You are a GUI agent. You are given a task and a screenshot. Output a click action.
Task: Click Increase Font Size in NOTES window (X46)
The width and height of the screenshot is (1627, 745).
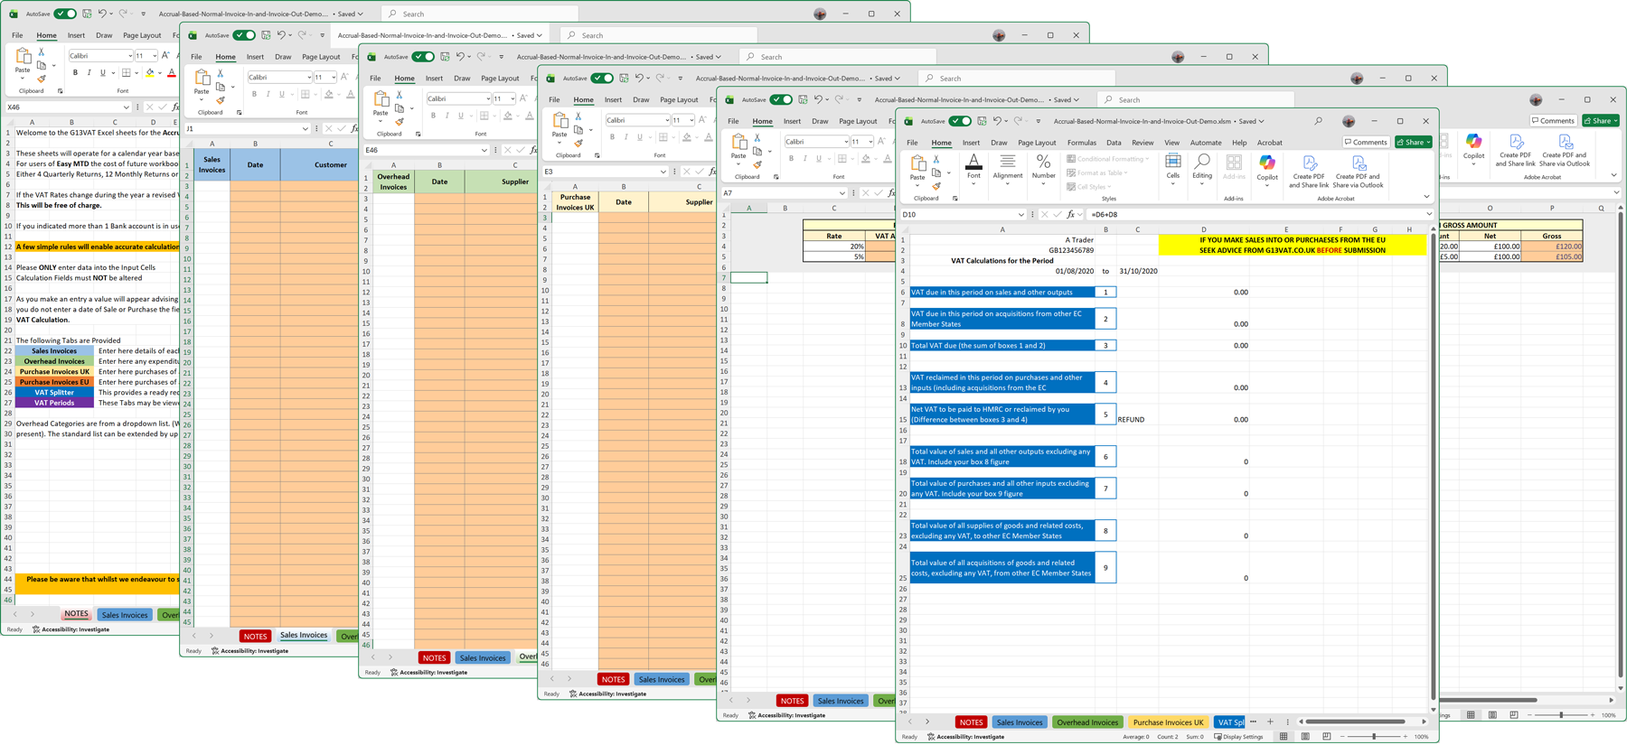pyautogui.click(x=165, y=56)
